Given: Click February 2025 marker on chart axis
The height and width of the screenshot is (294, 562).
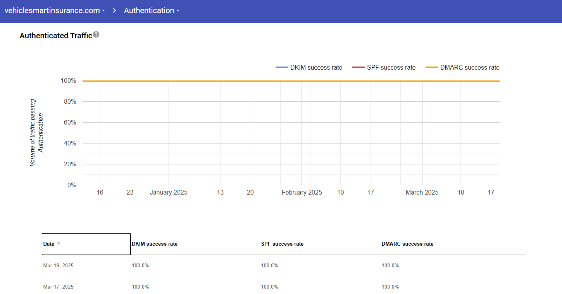Looking at the screenshot, I should 302,193.
